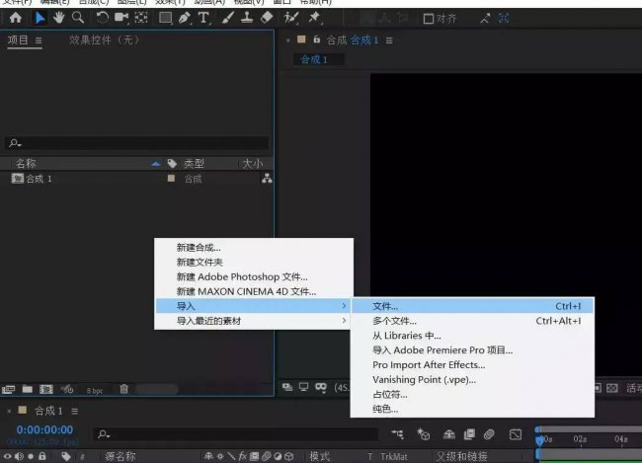Open the 项目 panel hamburger menu
This screenshot has height=463, width=642.
pos(39,40)
